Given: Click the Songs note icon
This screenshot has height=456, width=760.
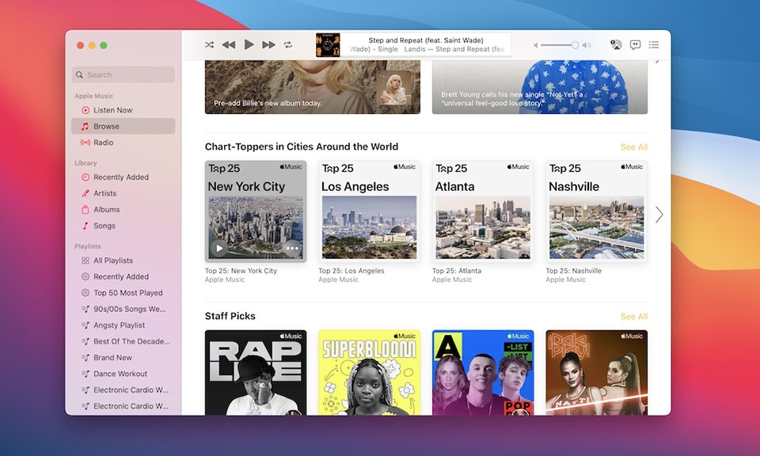Looking at the screenshot, I should [x=85, y=226].
